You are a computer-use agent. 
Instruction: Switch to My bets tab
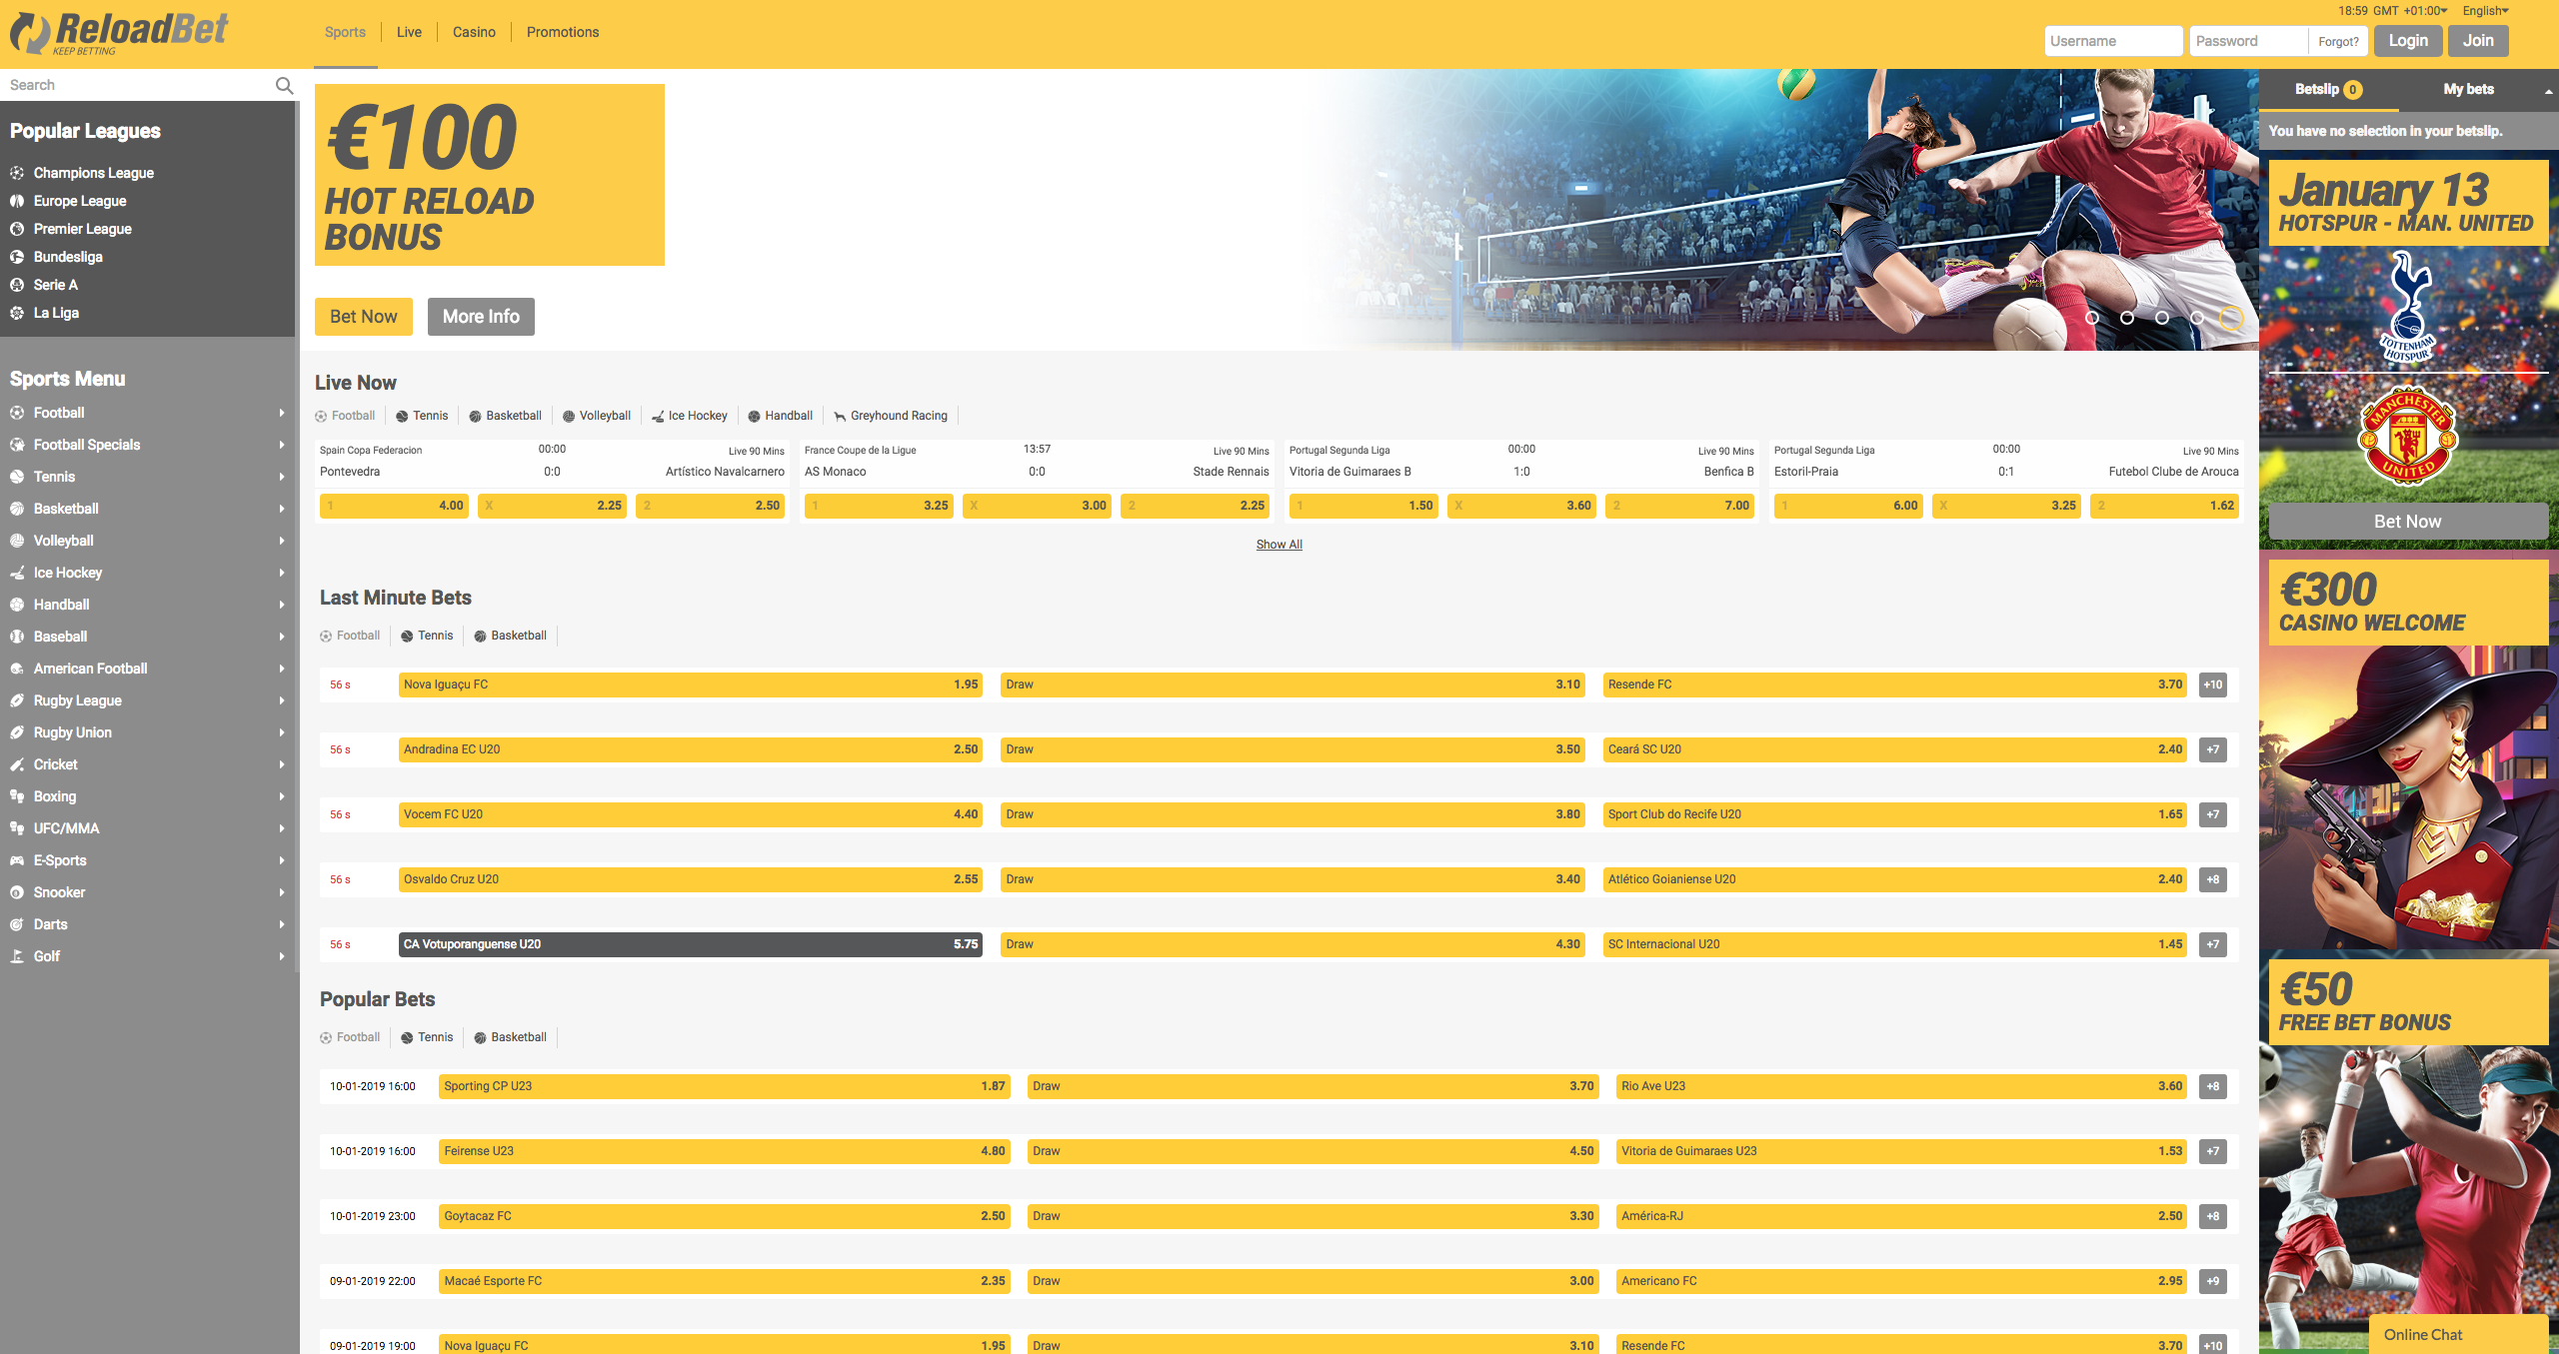point(2468,89)
